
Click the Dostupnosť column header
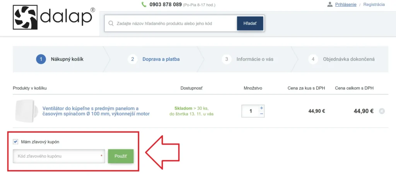click(x=191, y=88)
